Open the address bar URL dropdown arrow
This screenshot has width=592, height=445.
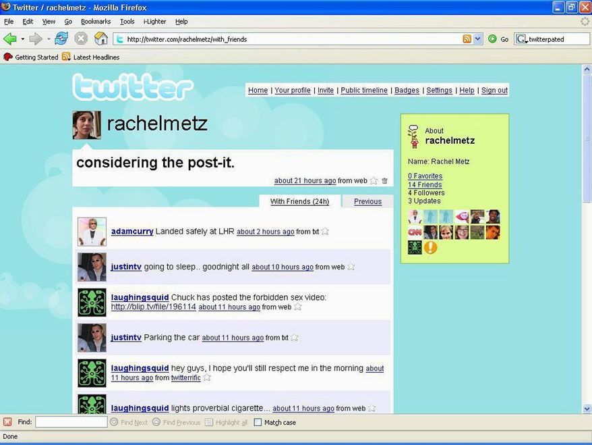click(x=478, y=39)
